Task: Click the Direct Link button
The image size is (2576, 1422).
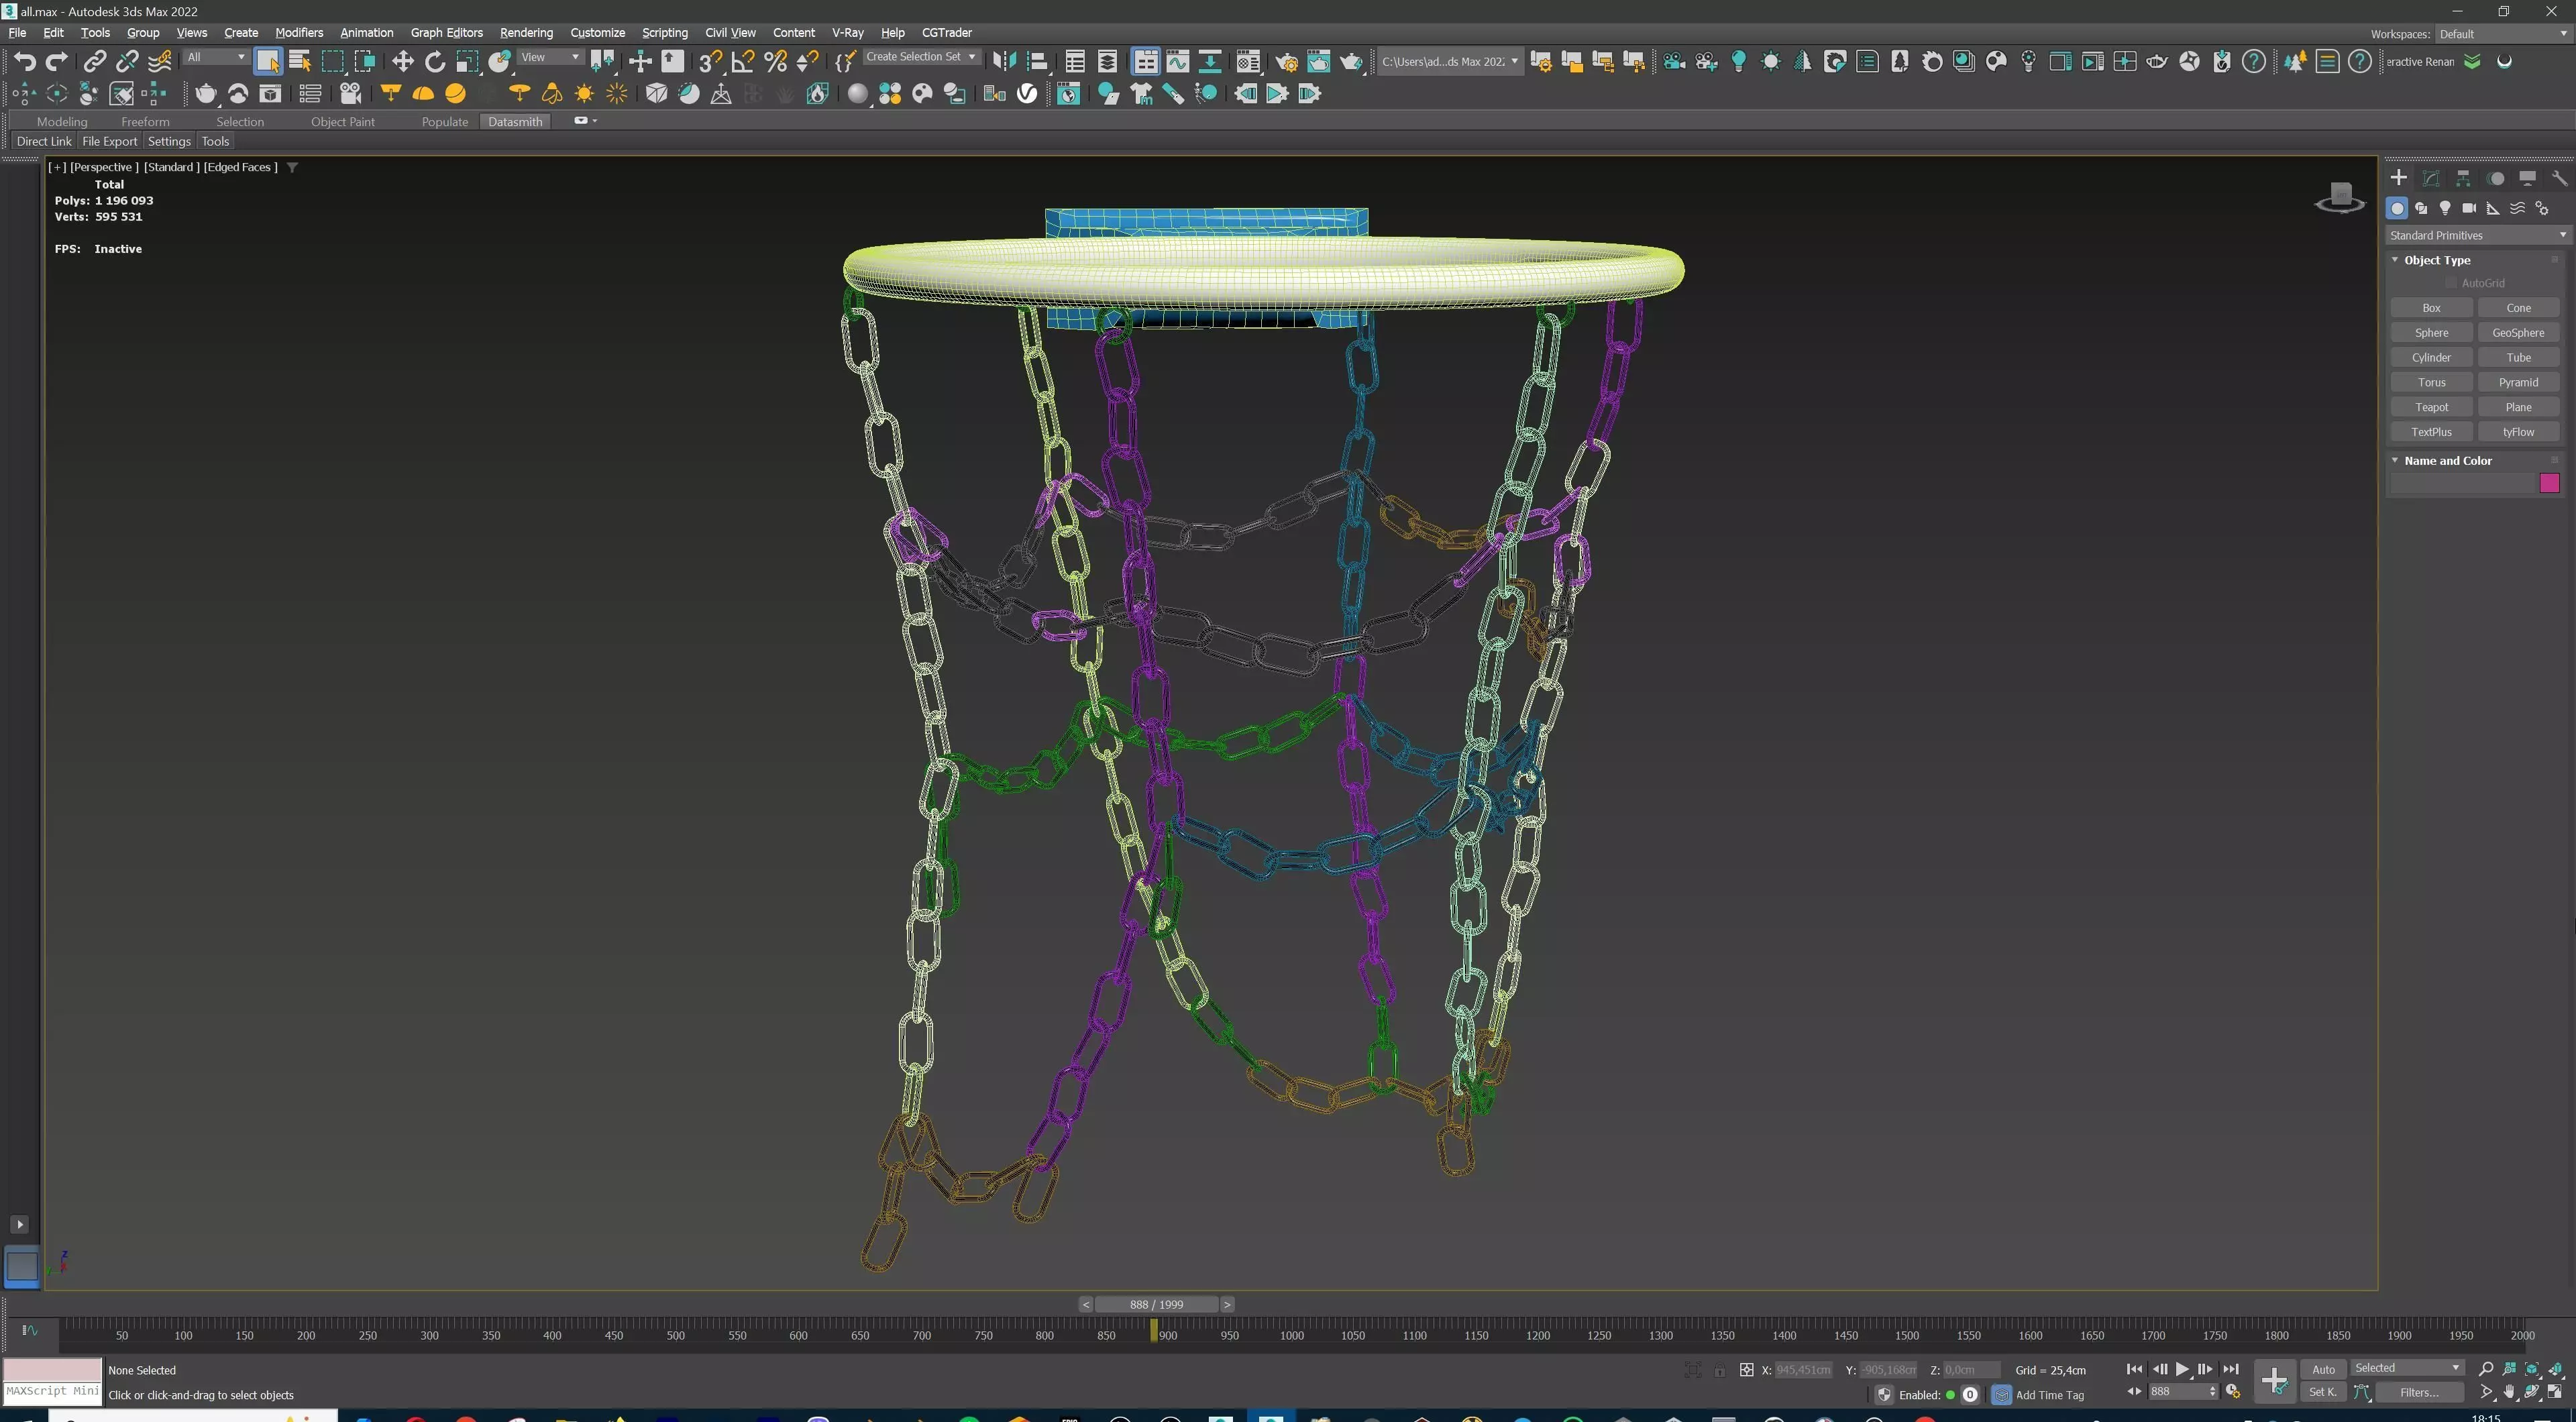Action: 44,141
